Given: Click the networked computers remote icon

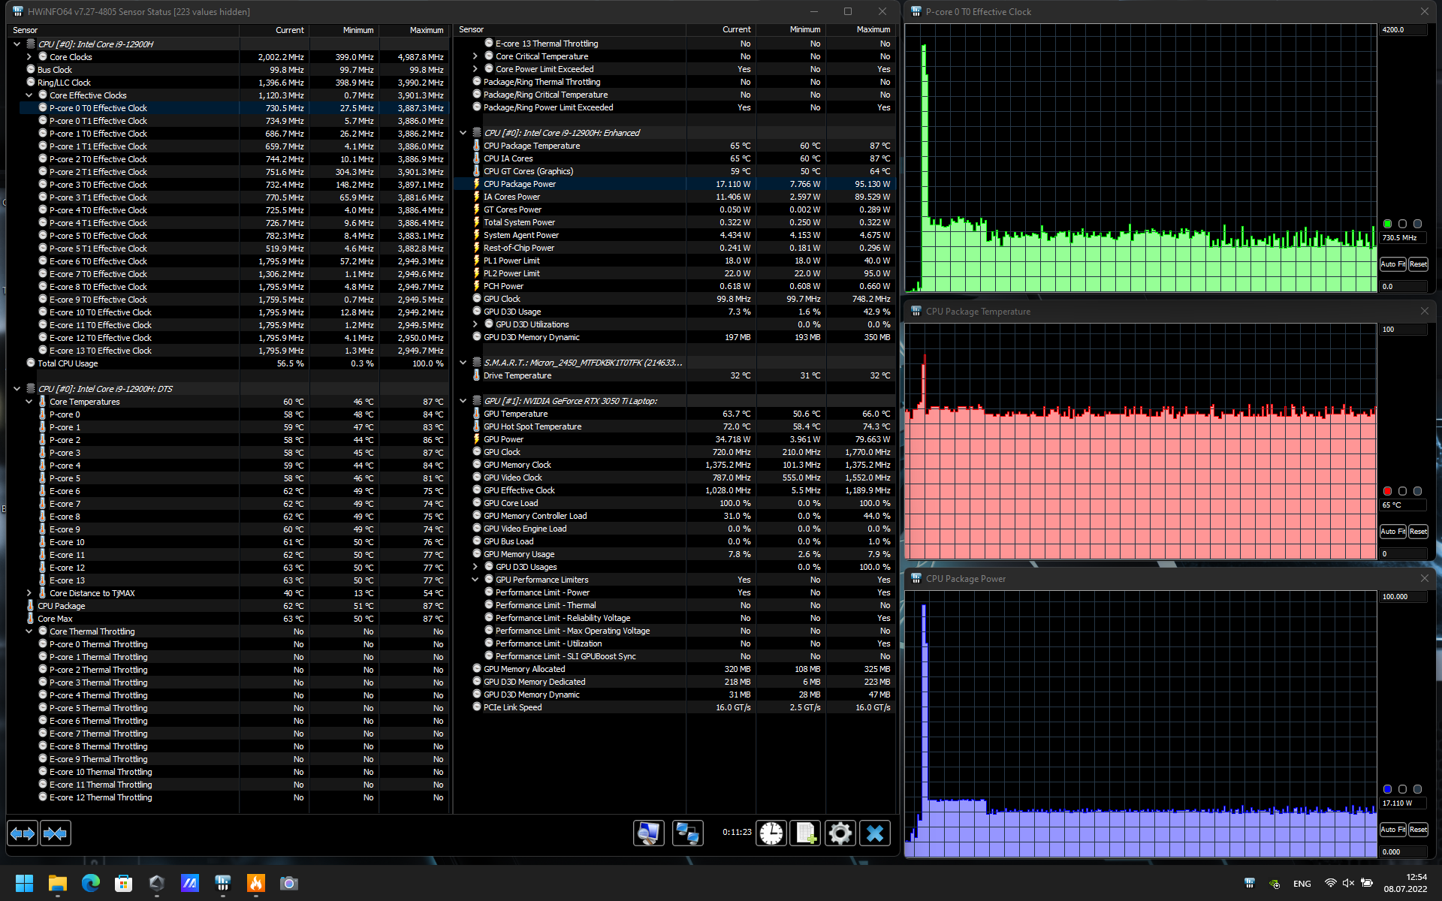Looking at the screenshot, I should (x=687, y=833).
